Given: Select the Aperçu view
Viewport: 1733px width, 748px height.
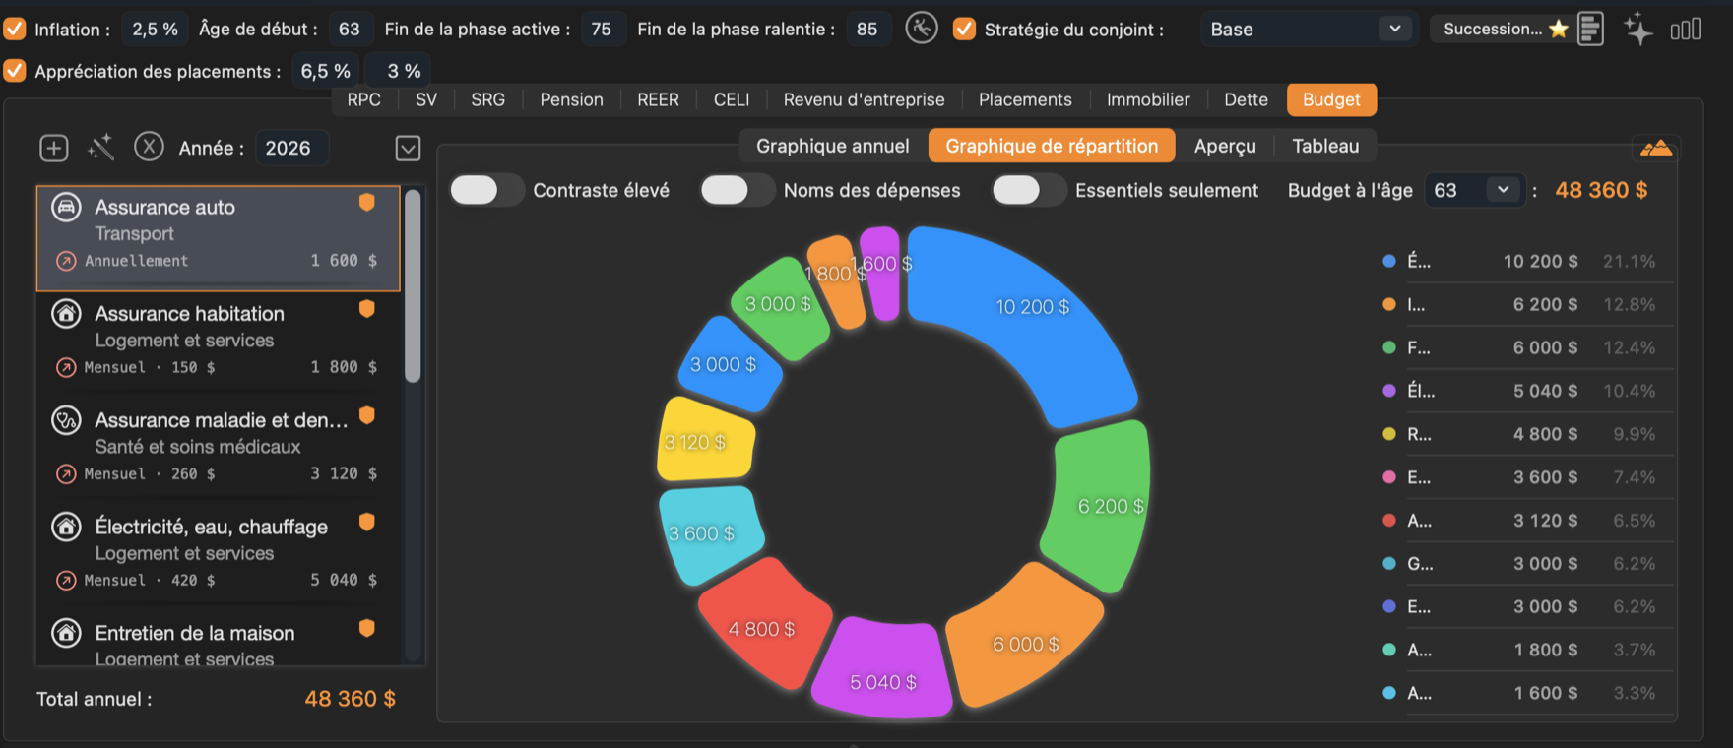Looking at the screenshot, I should [1225, 146].
